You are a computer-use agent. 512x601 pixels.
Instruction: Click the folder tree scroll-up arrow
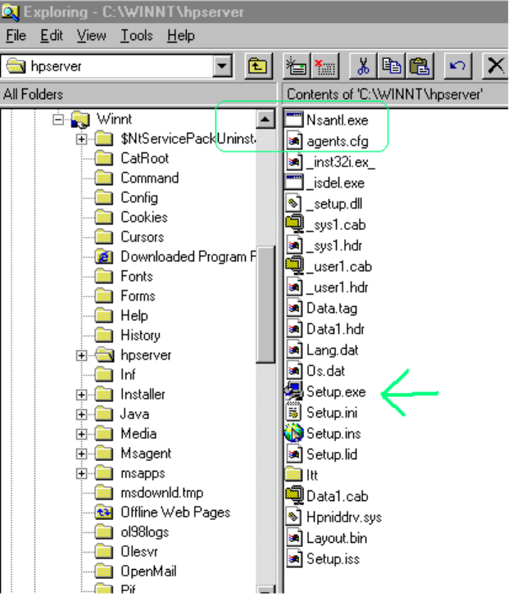[265, 120]
